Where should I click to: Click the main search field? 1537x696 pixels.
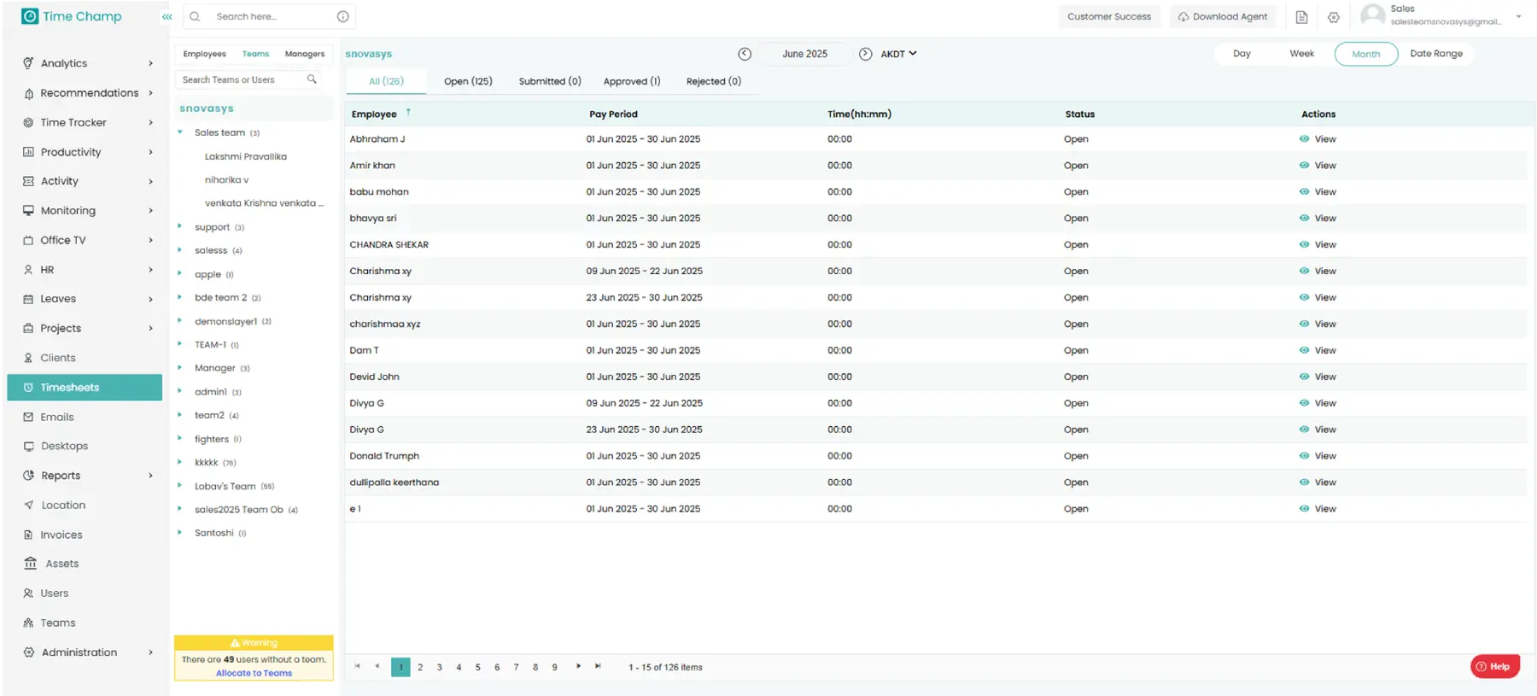click(x=269, y=16)
